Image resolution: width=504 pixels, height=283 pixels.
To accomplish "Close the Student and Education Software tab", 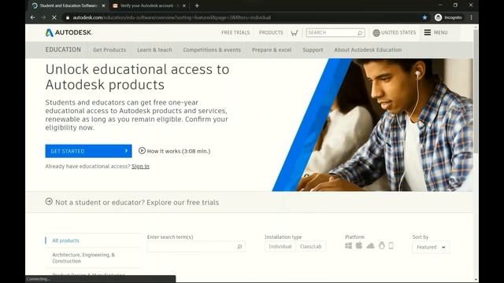I will [103, 6].
